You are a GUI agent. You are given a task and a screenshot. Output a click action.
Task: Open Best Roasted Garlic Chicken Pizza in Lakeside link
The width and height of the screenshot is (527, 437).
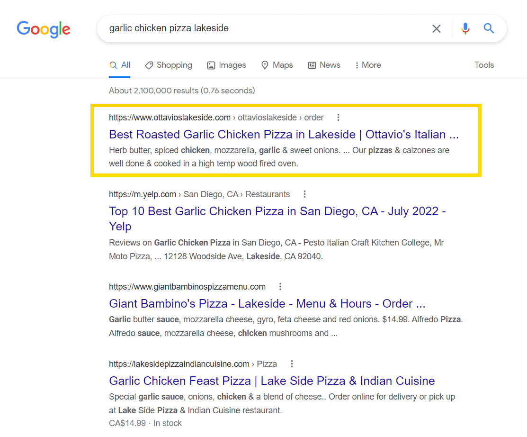(284, 135)
